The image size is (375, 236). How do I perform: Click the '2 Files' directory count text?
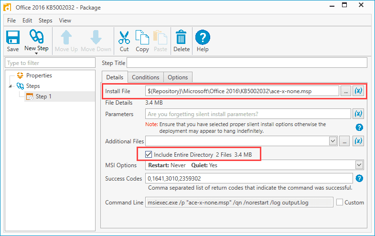[224, 155]
